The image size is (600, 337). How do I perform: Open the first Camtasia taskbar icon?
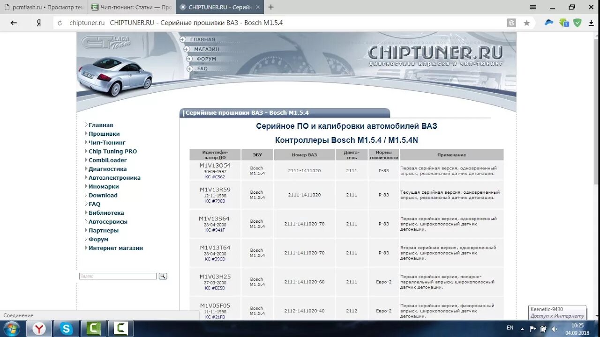click(93, 329)
